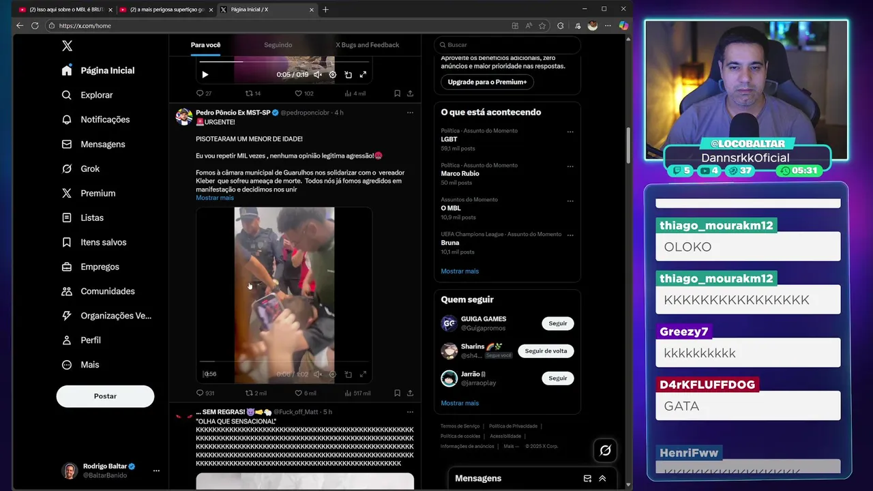Open options for O MBL trend
The height and width of the screenshot is (491, 873).
coord(570,201)
